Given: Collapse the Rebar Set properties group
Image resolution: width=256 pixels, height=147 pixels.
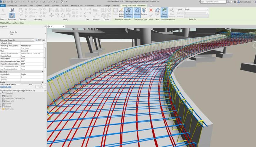Looking at the screenshot, I should [42, 72].
